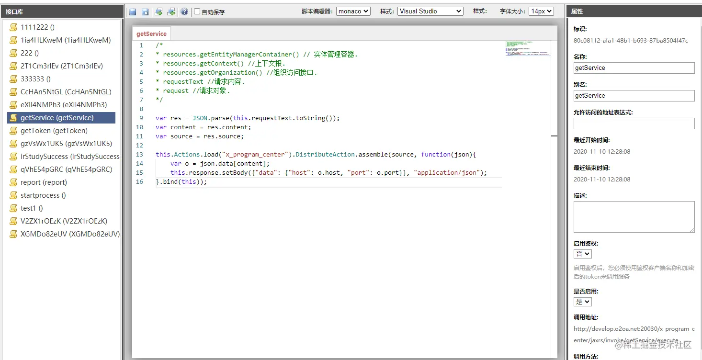The image size is (702, 360).
Task: Click script icon of startprocess entry
Action: pos(13,195)
